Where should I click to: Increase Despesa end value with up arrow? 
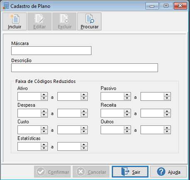[84, 111]
